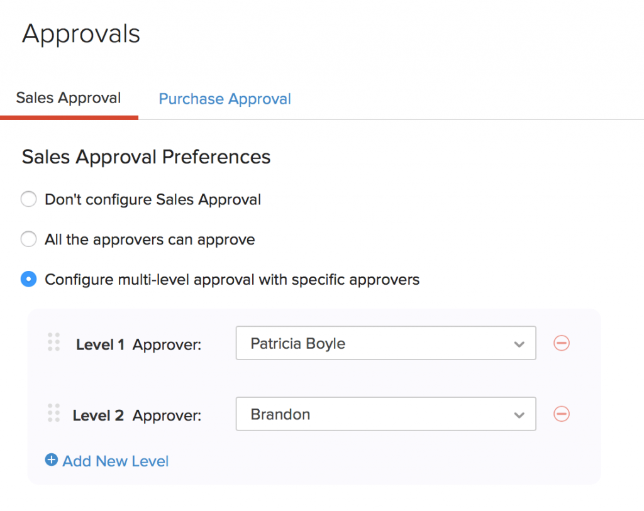Click the Add New Level link
Screen dimensions: 644x511
click(x=116, y=461)
